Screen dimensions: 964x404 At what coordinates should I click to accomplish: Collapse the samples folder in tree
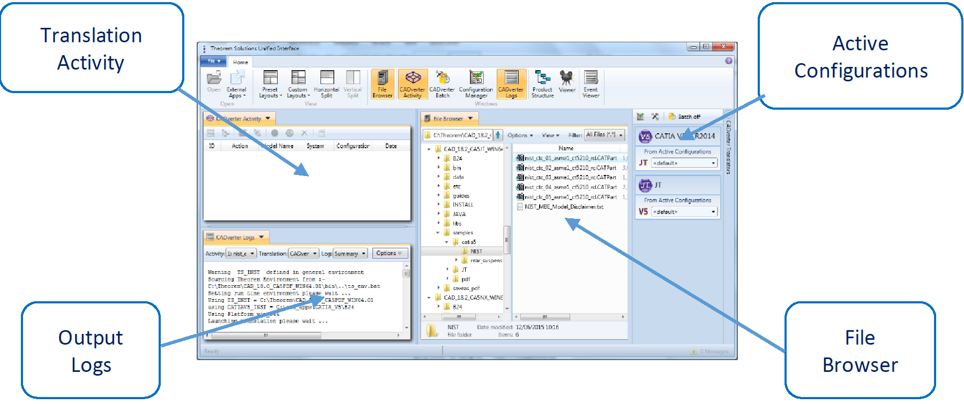pyautogui.click(x=438, y=233)
